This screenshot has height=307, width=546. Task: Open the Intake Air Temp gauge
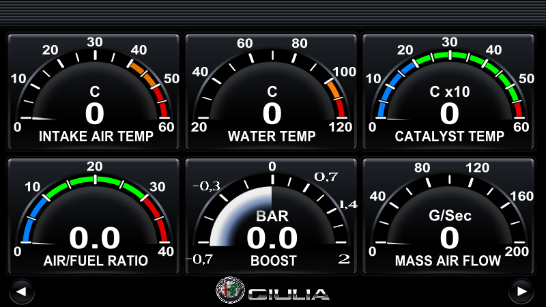point(94,92)
